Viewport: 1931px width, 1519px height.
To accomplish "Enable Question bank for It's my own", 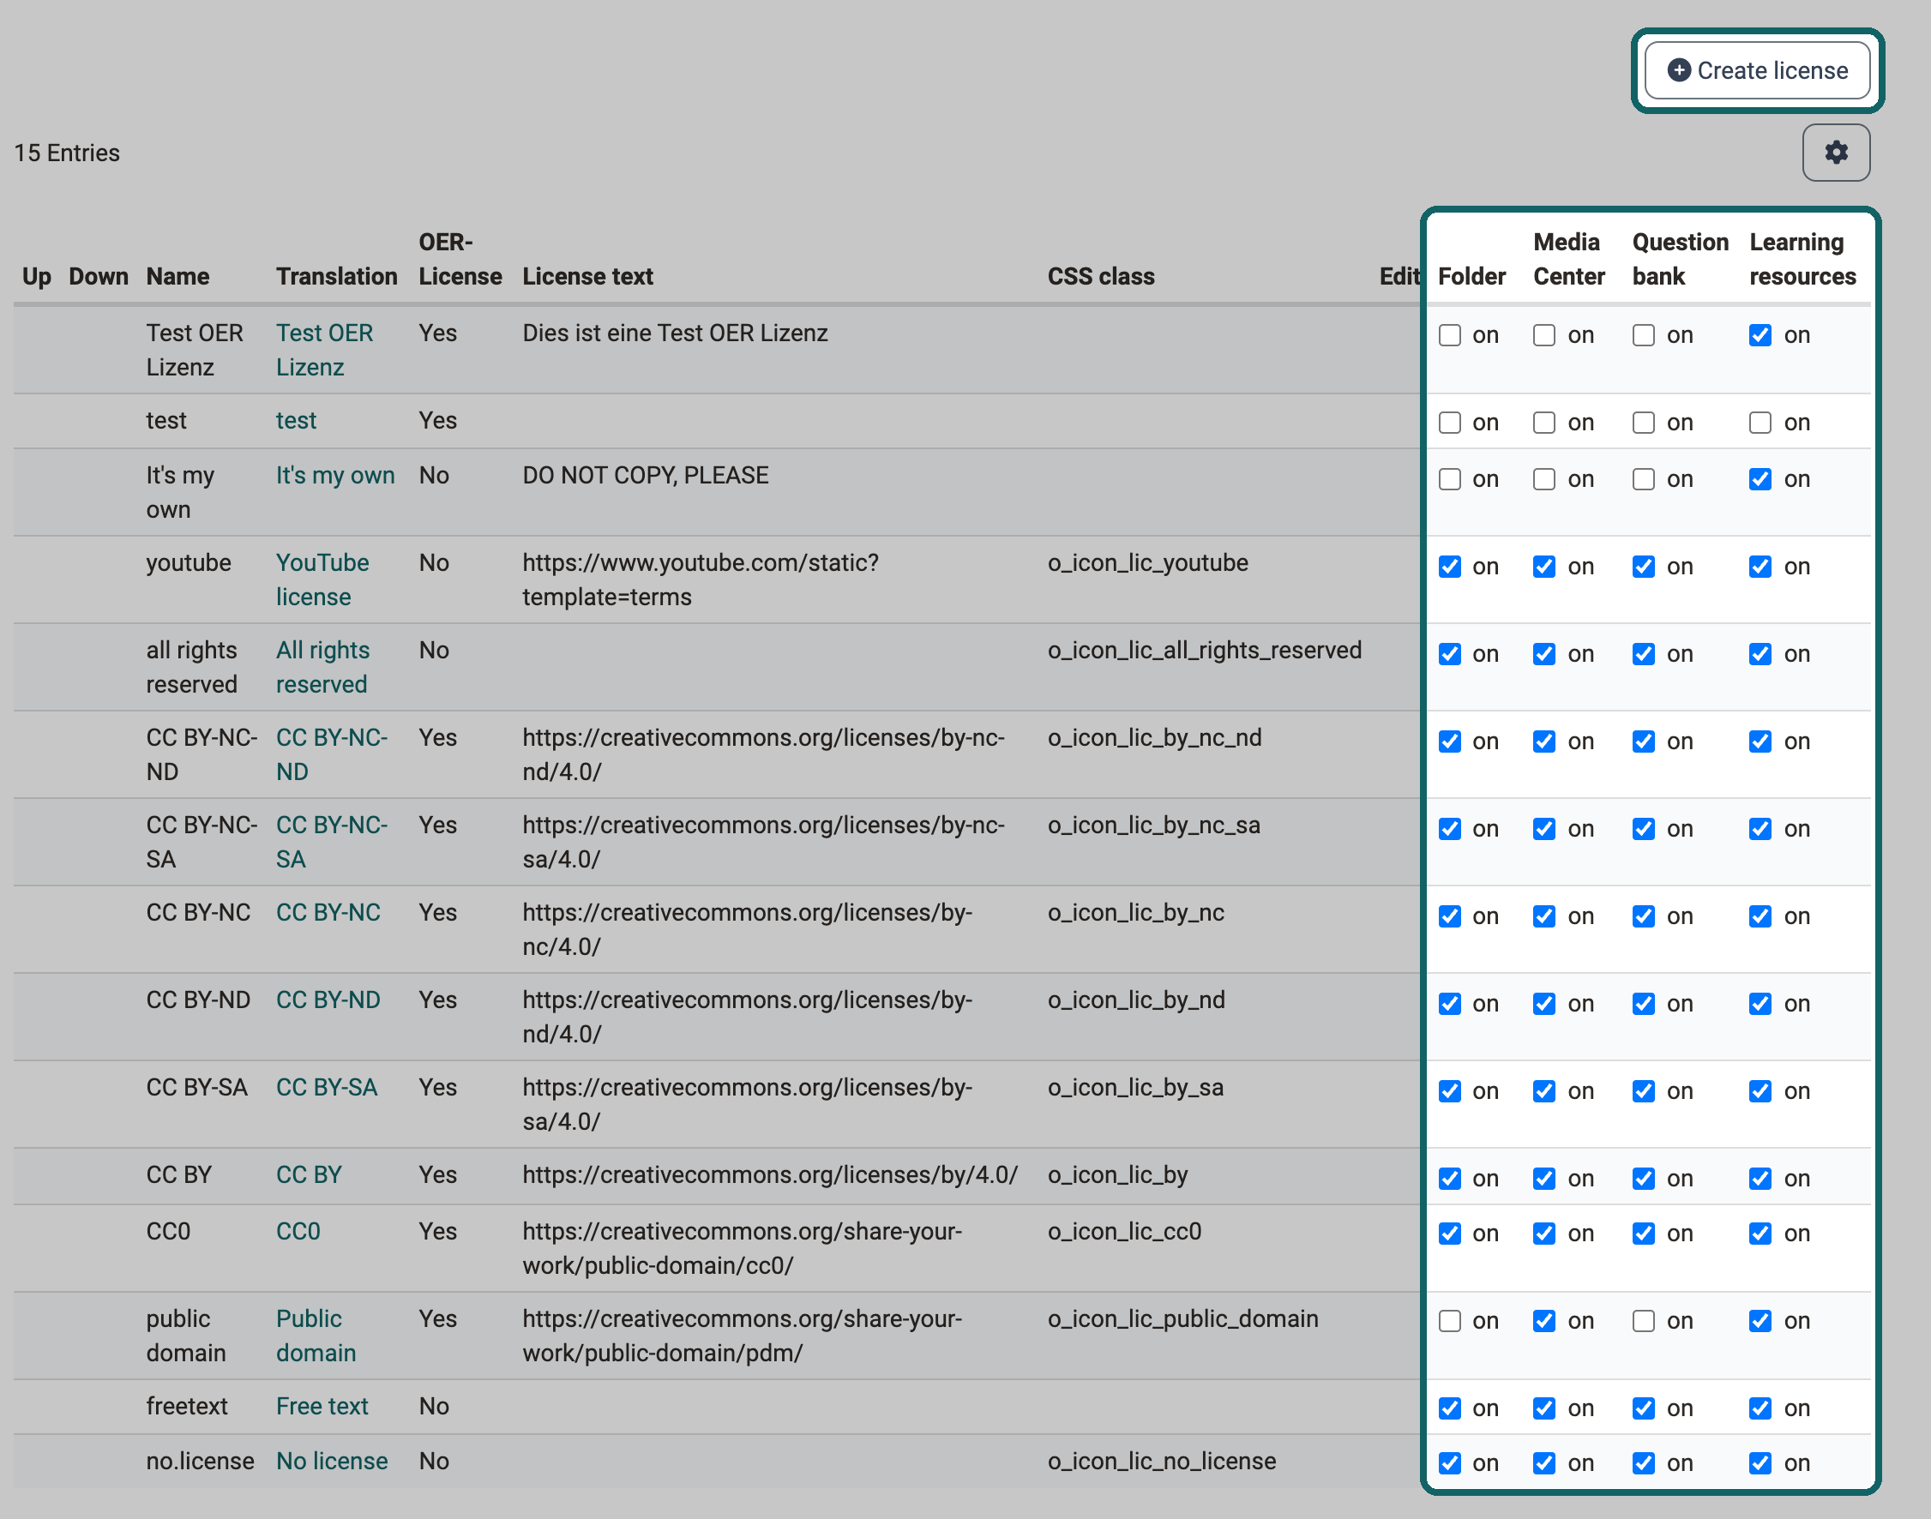I will click(x=1644, y=479).
